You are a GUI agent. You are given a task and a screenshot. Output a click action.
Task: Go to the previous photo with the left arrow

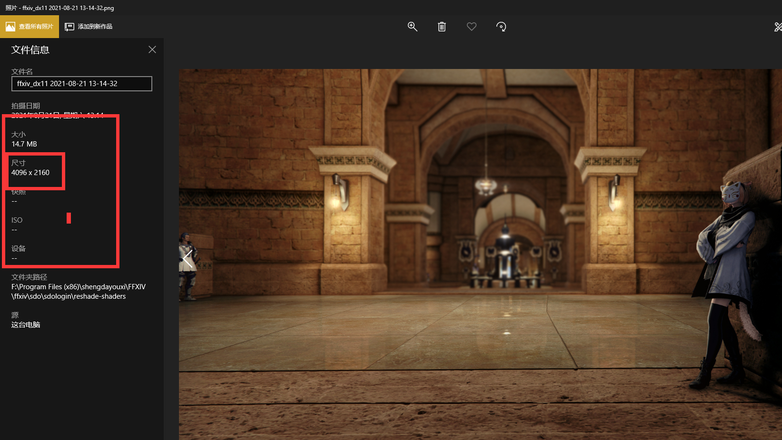coord(188,259)
